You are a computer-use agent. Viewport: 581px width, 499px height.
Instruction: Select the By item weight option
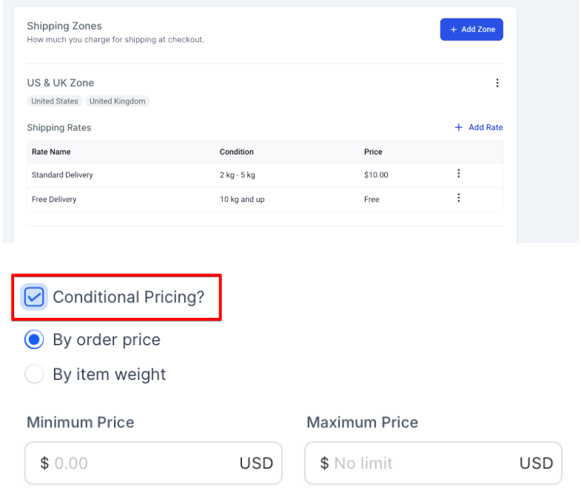tap(35, 375)
